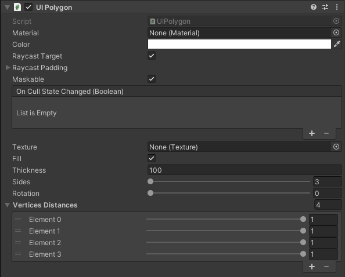Open the white Color swatch picker
This screenshot has height=277, width=345.
point(239,45)
